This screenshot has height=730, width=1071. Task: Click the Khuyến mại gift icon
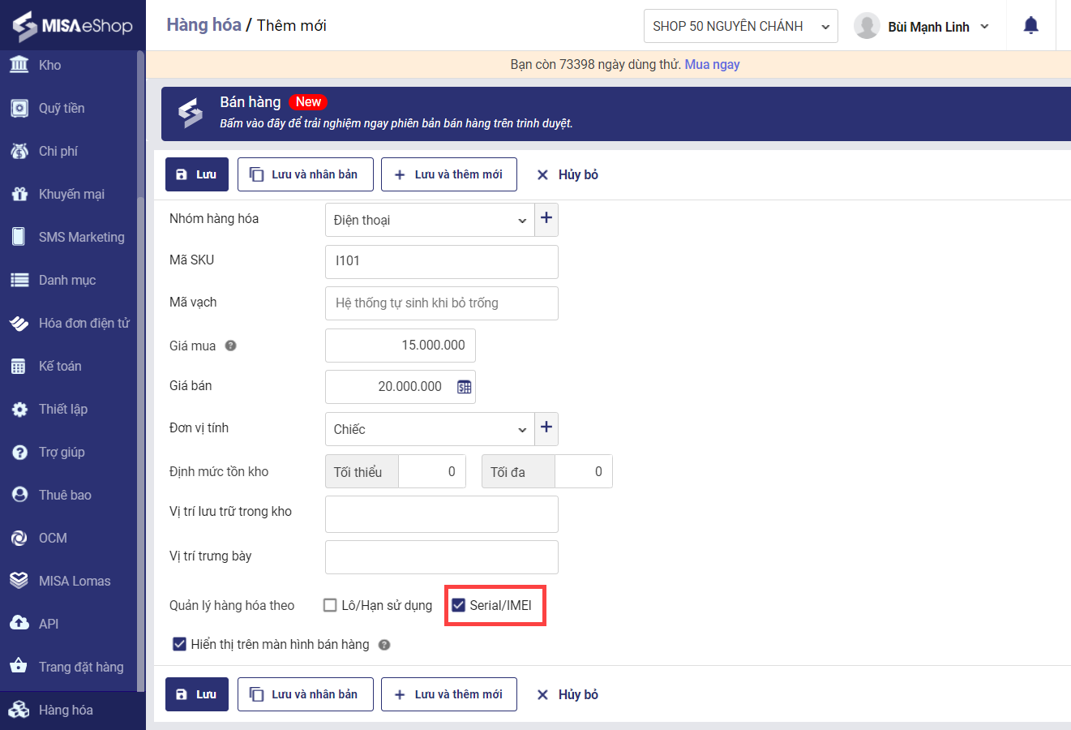coord(19,194)
